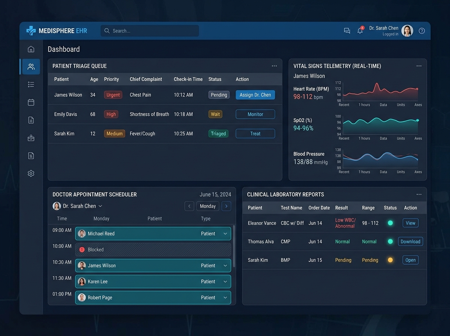Click the Triaged status badge
This screenshot has width=450, height=336.
point(218,133)
